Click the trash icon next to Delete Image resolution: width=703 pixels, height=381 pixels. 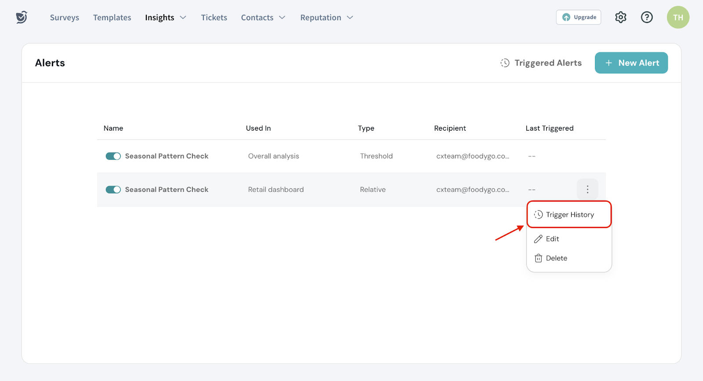pyautogui.click(x=538, y=258)
